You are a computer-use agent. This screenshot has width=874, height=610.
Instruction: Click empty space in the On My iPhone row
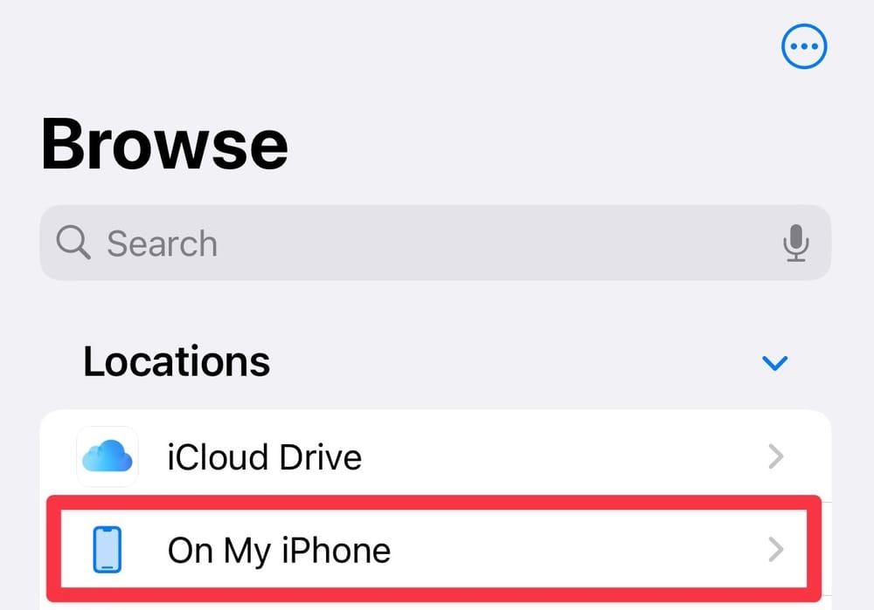577,550
